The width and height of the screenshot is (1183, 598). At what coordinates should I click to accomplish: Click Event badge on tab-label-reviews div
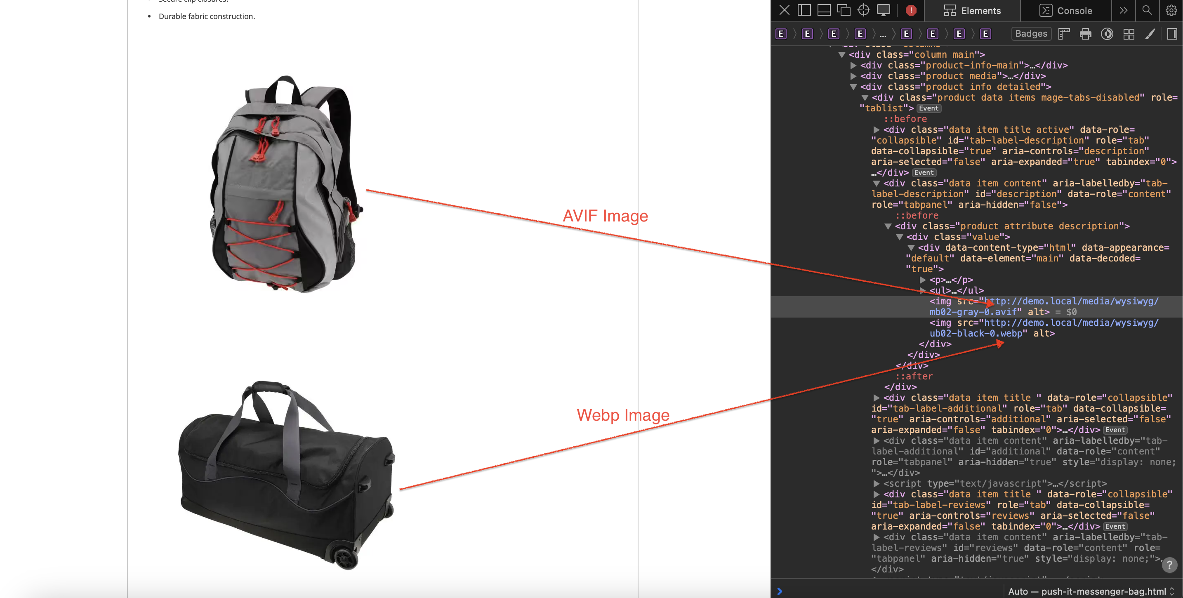tap(1115, 526)
